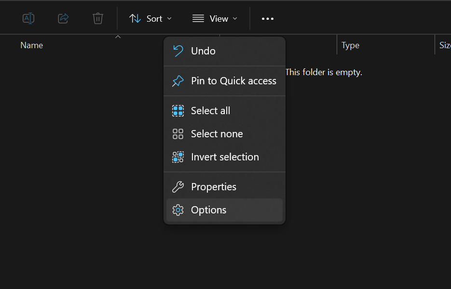The image size is (451, 289).
Task: Open the See more ellipsis button
Action: 268,19
